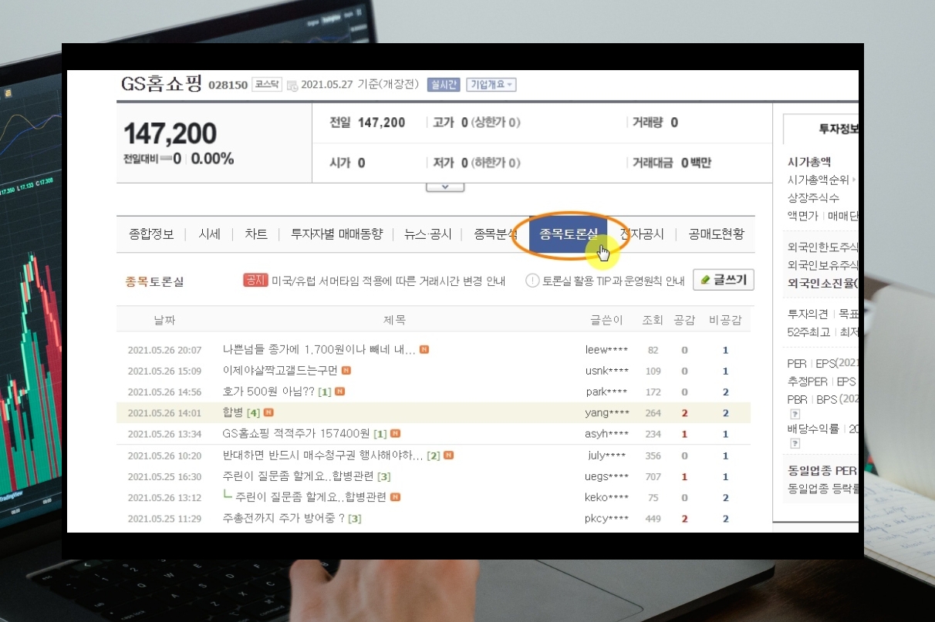Select author asyh****

click(x=607, y=434)
